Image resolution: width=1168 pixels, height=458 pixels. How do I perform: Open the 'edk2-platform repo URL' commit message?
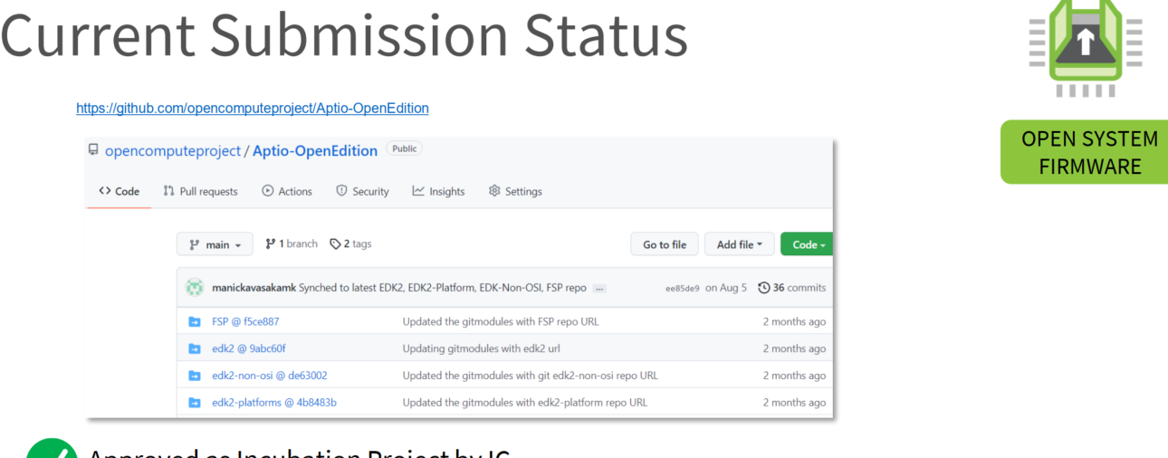[x=525, y=402]
